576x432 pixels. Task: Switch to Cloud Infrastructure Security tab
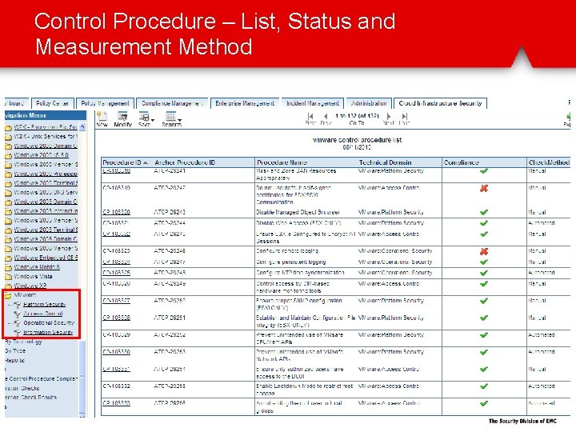(x=440, y=103)
